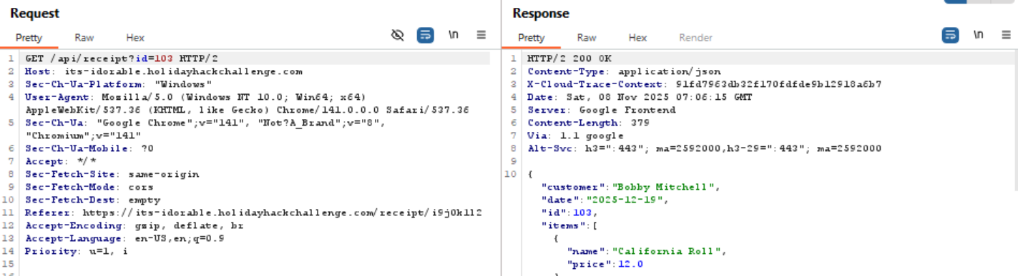
Task: Open the Response Render tab
Action: (x=695, y=38)
